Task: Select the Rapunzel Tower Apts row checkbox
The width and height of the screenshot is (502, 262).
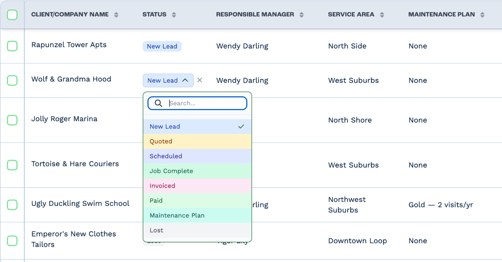Action: click(12, 46)
